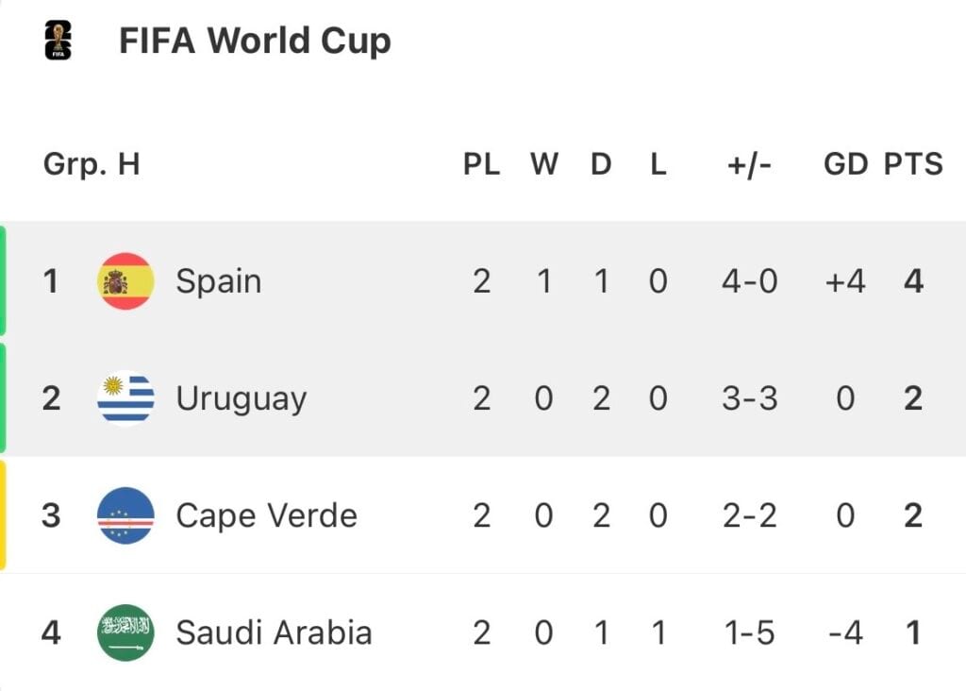966x691 pixels.
Task: Open the Spain team name
Action: coord(219,281)
